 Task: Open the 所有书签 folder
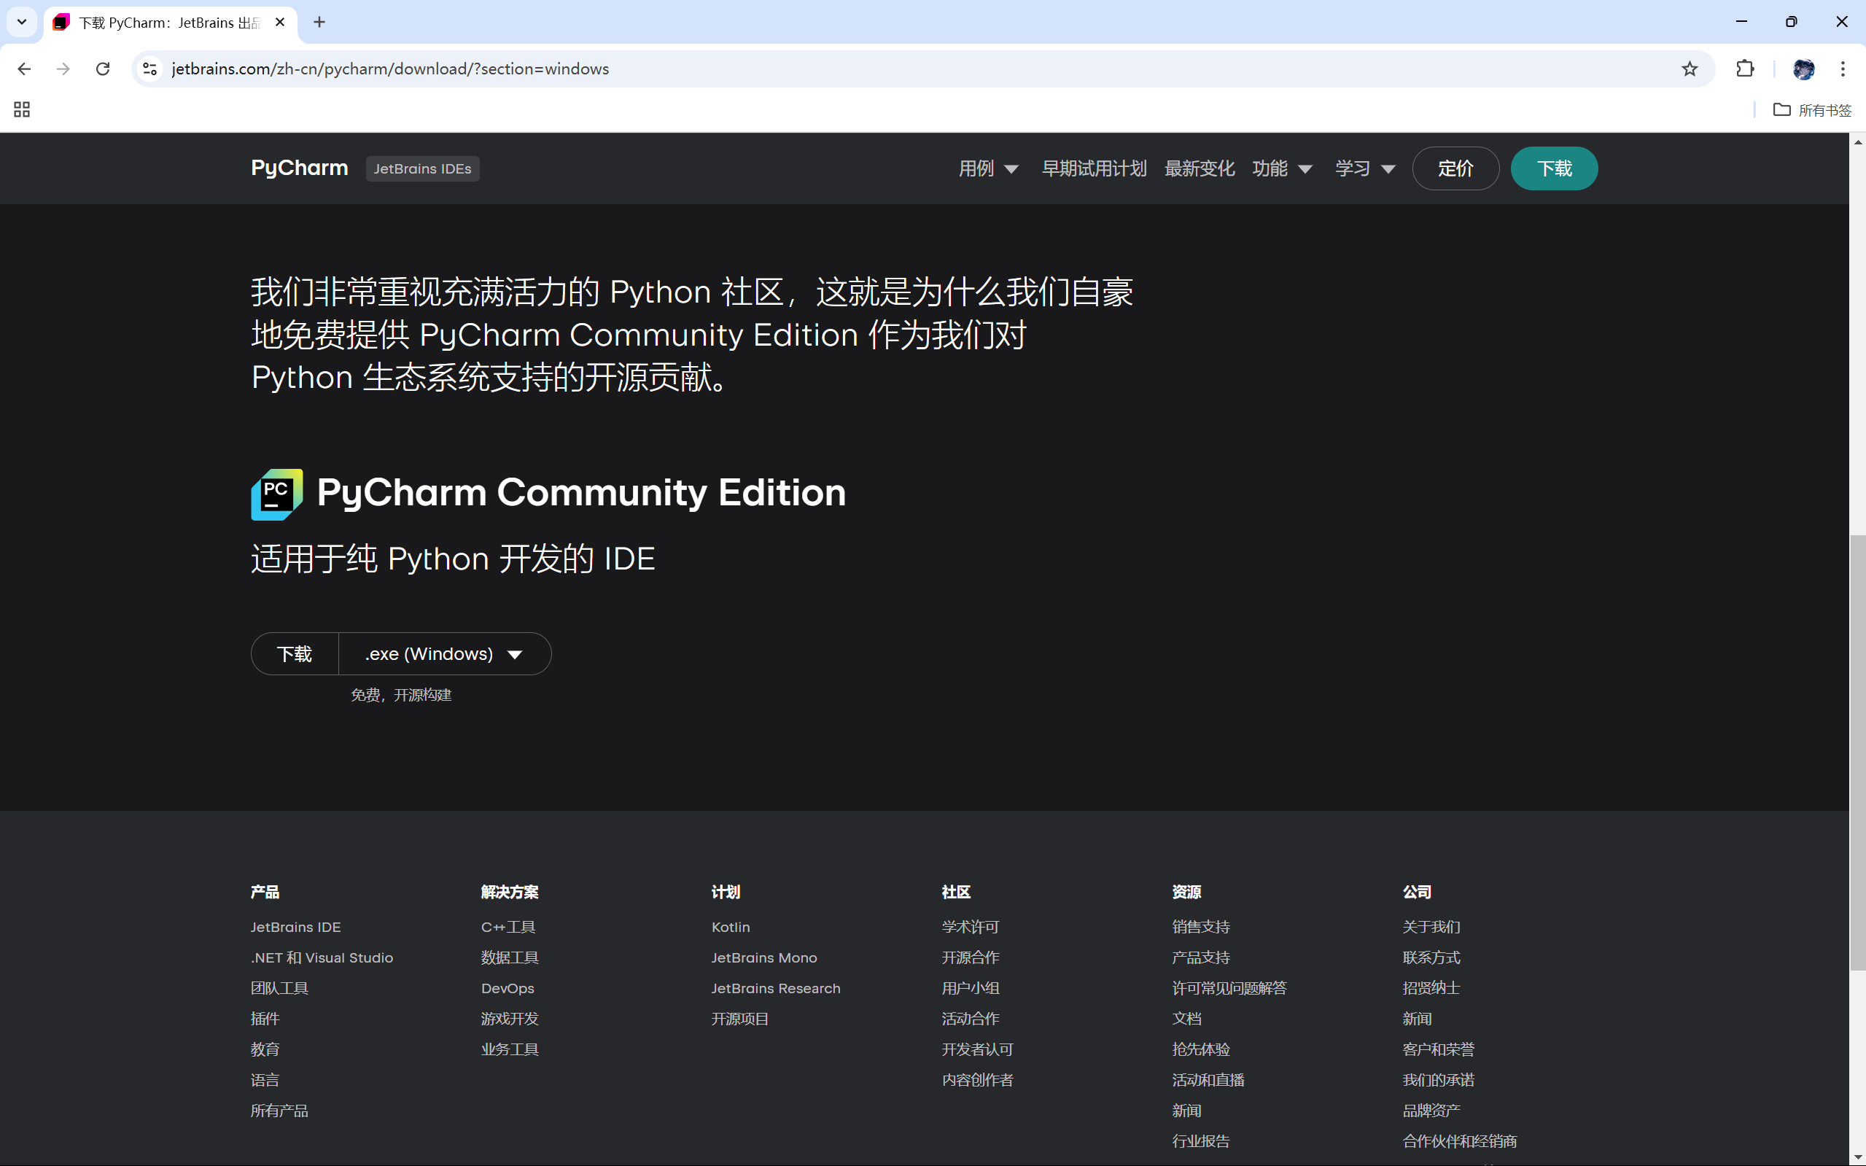click(1812, 110)
